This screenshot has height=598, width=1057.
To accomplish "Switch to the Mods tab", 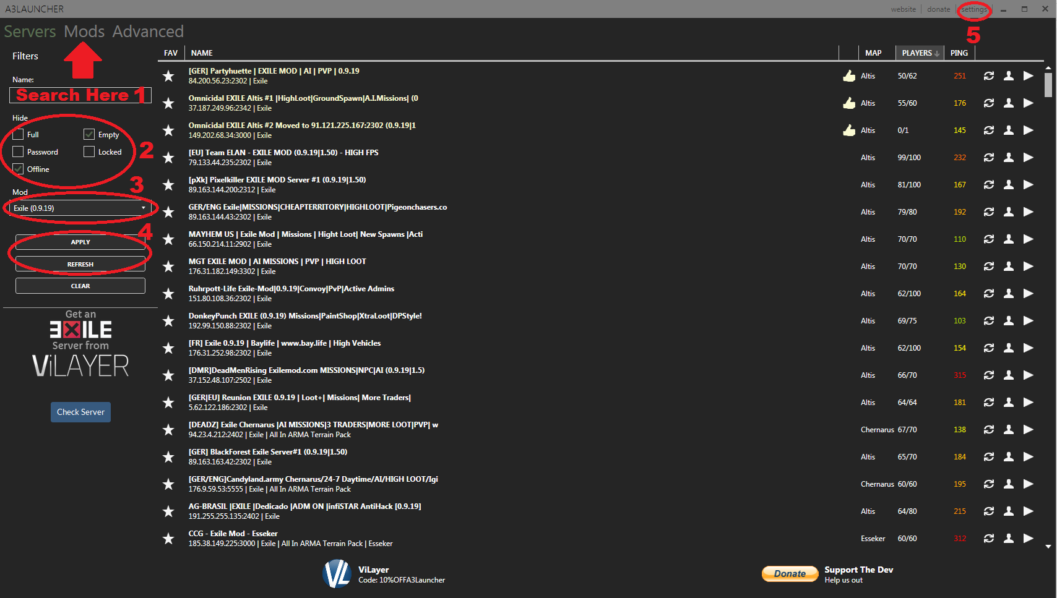I will tap(84, 32).
